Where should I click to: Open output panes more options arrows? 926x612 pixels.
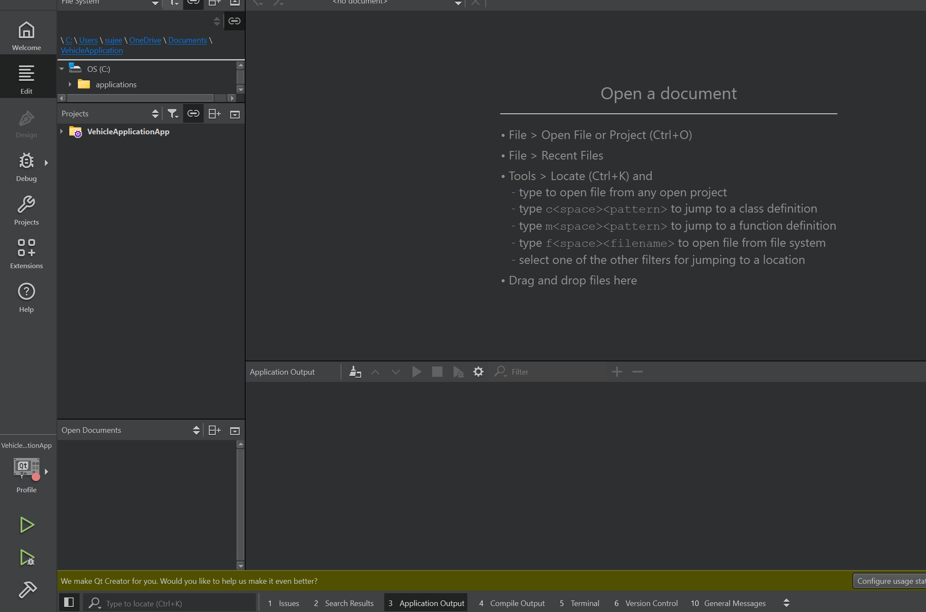786,603
